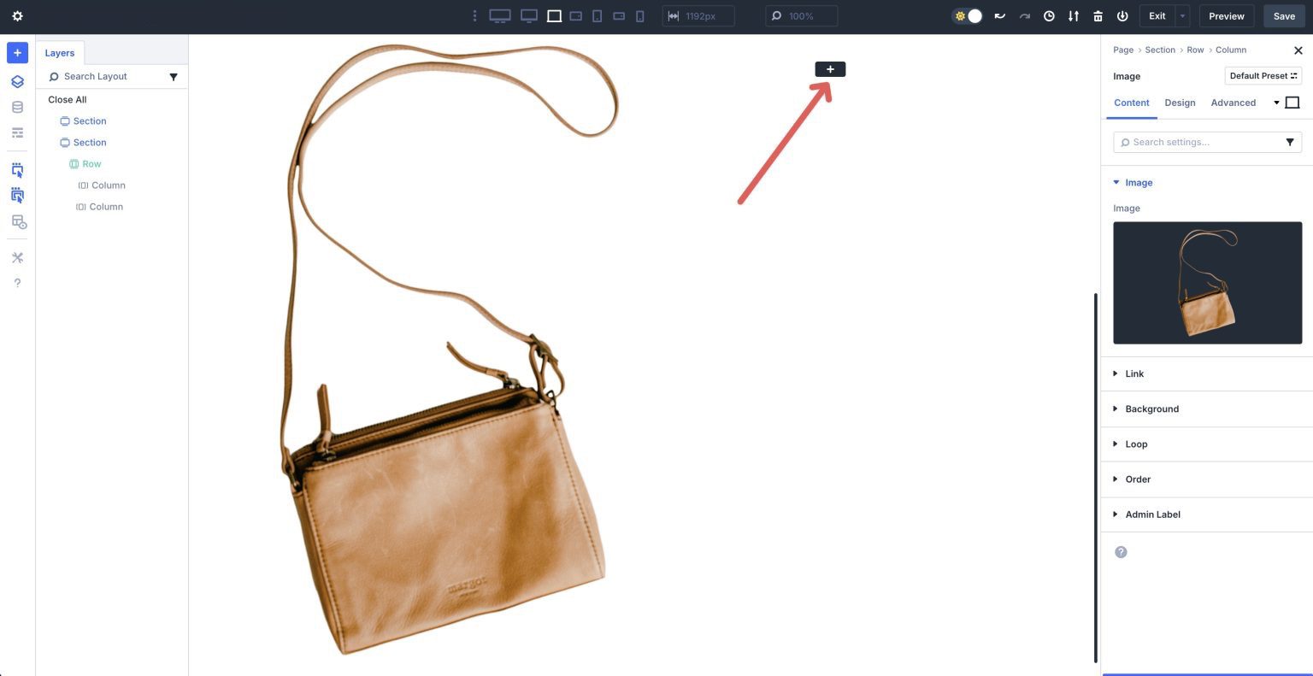The image size is (1313, 676).
Task: Select the Layers panel icon in sidebar
Action: (17, 81)
